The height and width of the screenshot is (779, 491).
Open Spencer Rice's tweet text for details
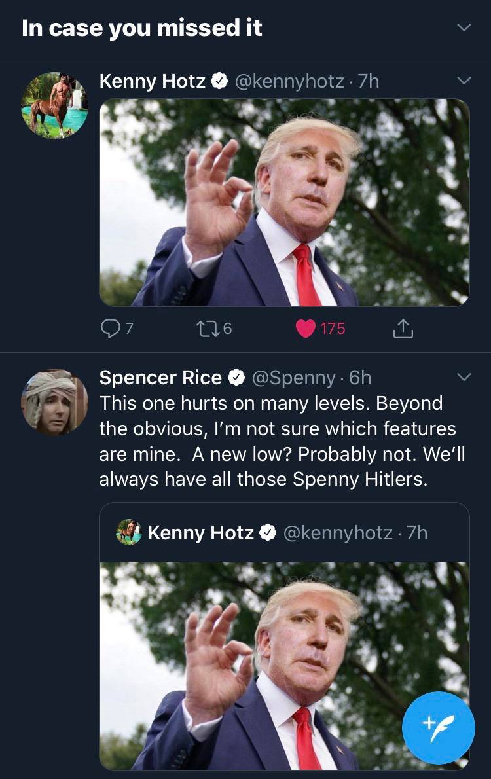point(282,441)
